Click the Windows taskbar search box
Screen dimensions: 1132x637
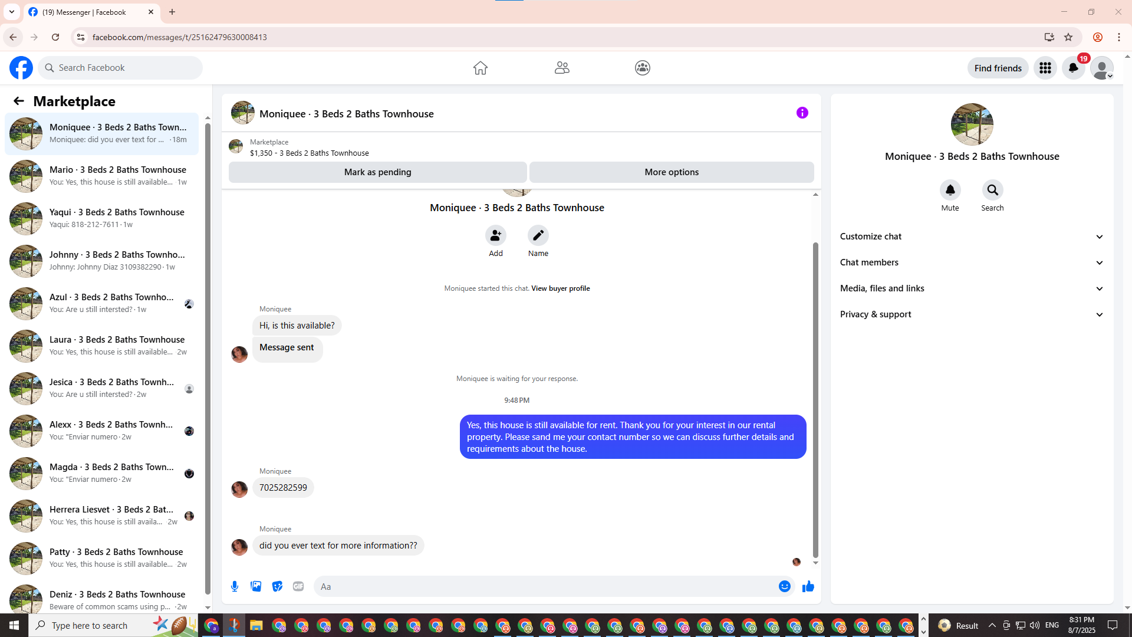pos(113,625)
